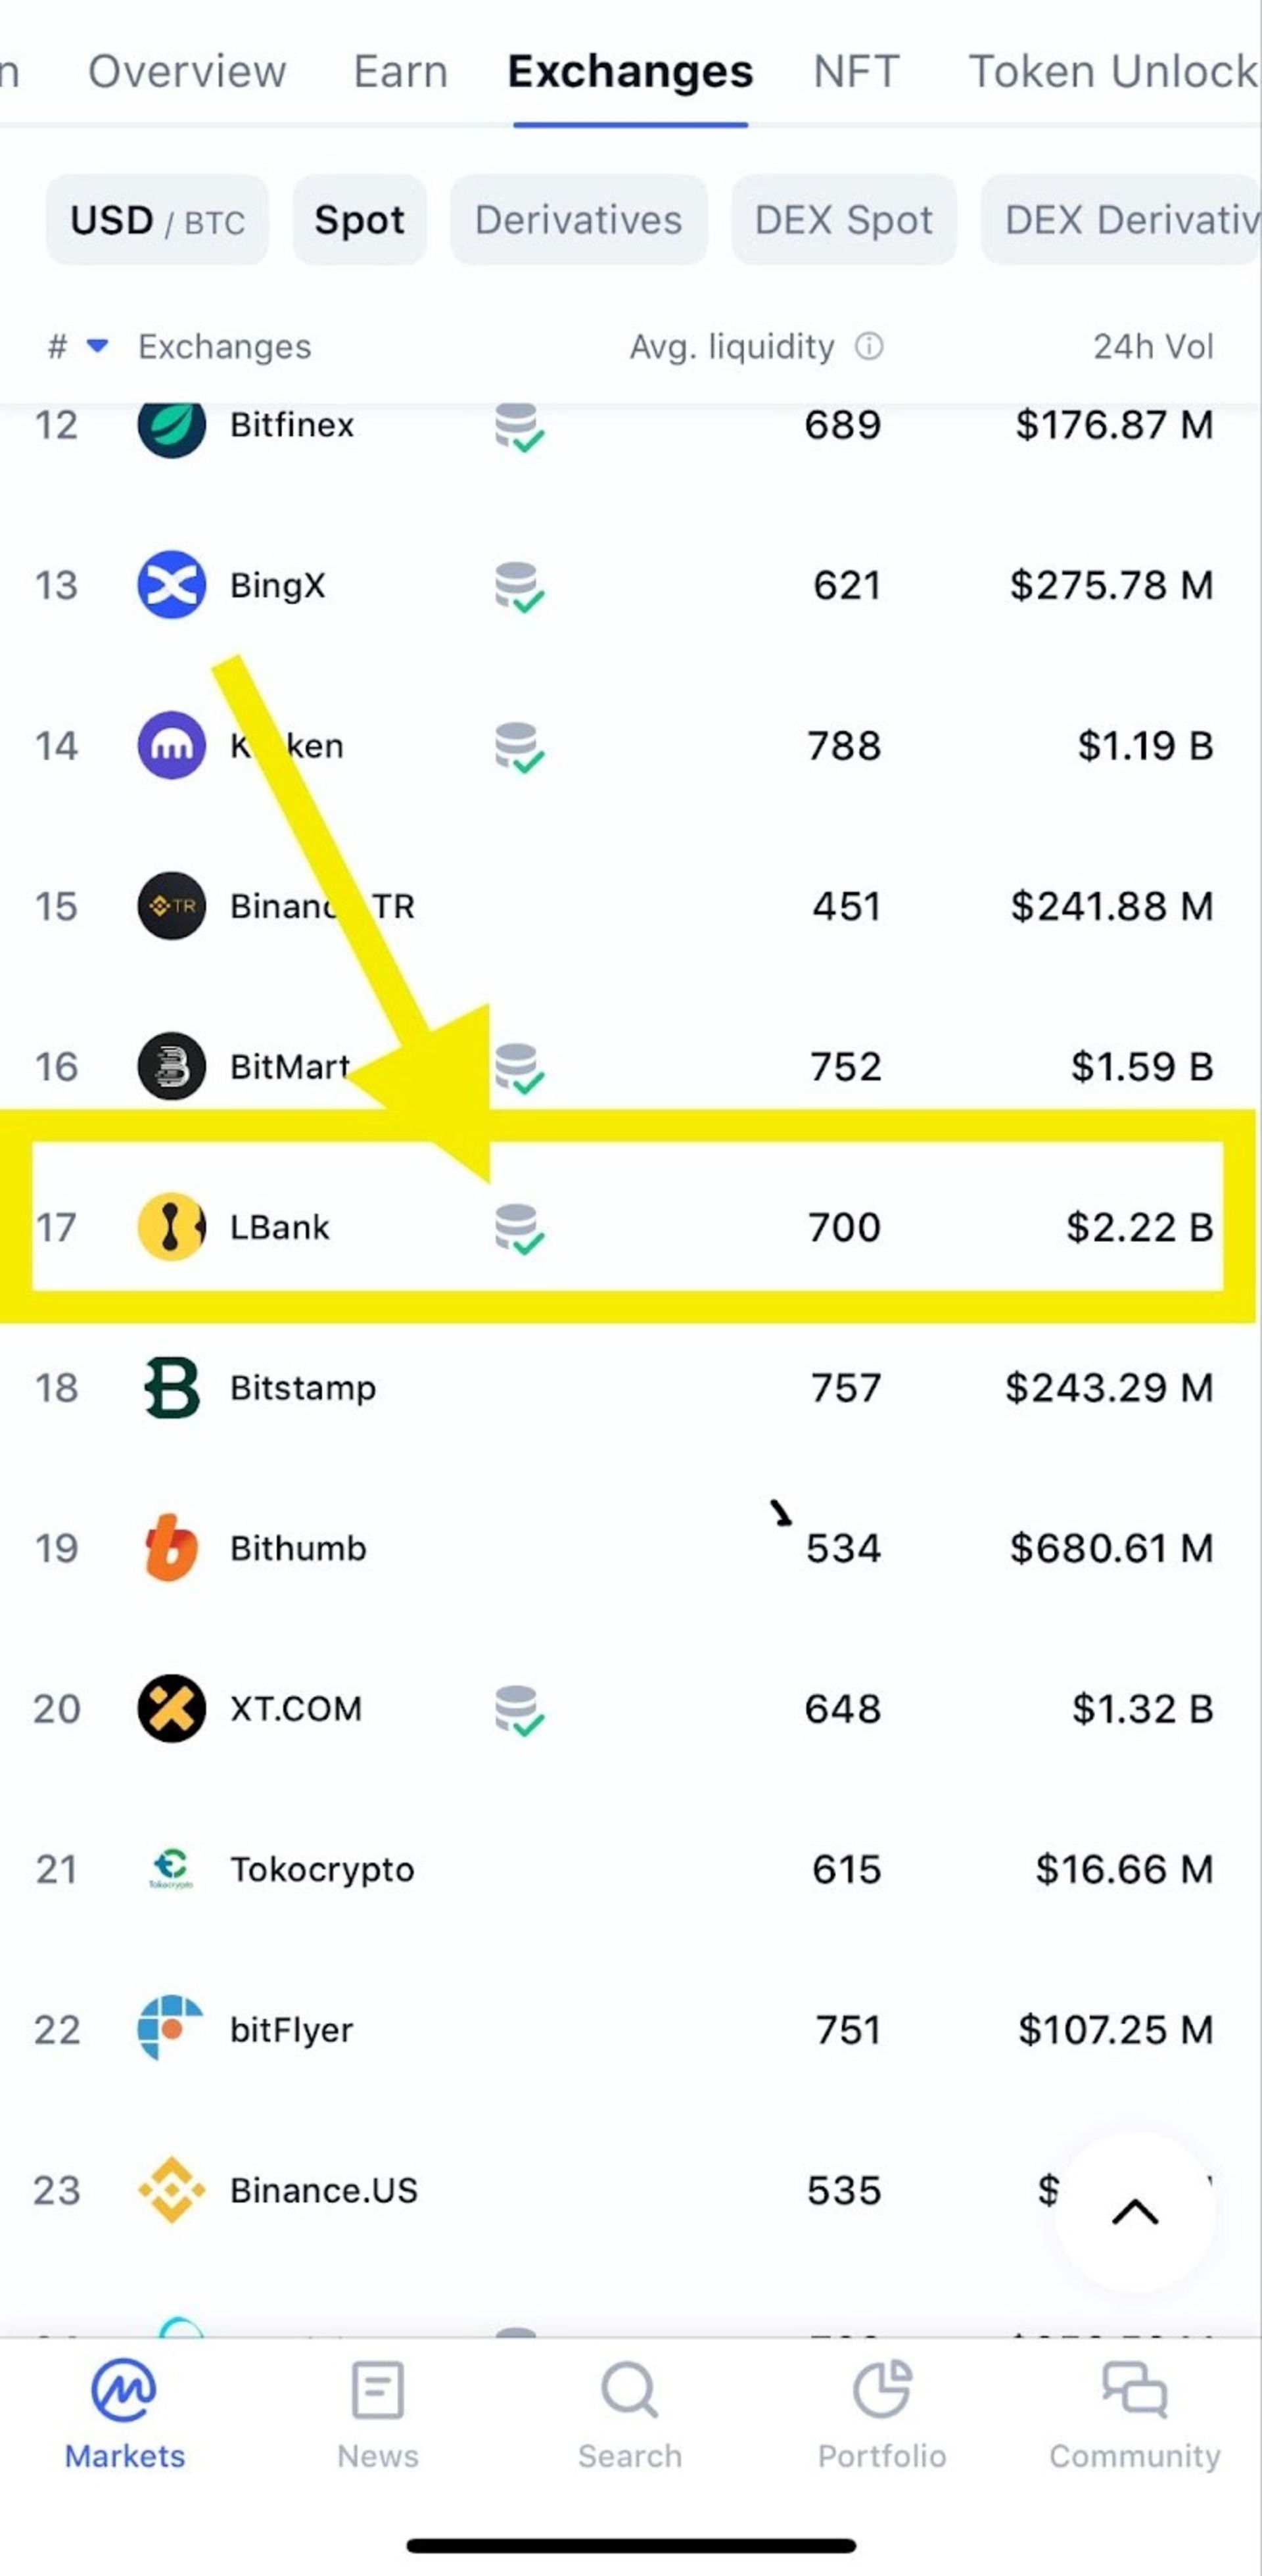This screenshot has height=2576, width=1262.
Task: Click the Bithumb exchange logo
Action: click(171, 1548)
